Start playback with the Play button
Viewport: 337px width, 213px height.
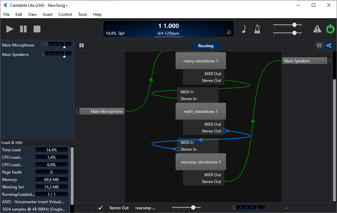10,29
